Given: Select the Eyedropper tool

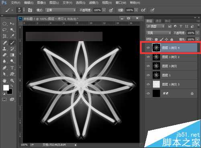Looking at the screenshot, I should click(12, 36).
